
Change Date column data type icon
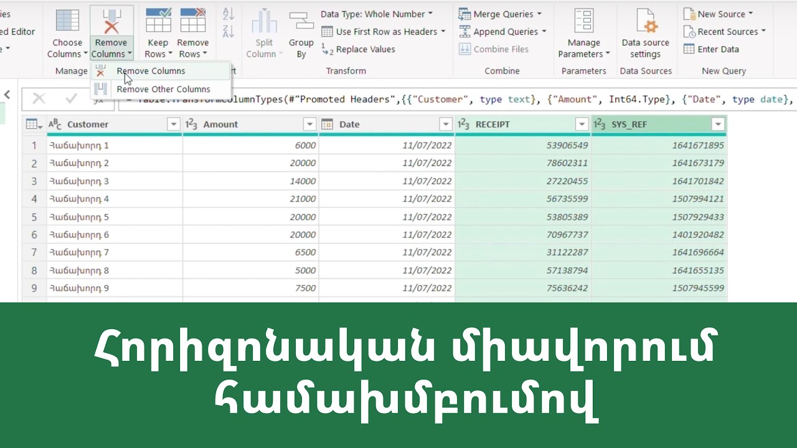[328, 124]
